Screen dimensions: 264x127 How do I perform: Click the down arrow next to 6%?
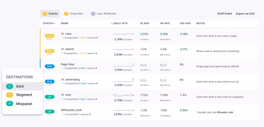pyautogui.click(x=162, y=110)
